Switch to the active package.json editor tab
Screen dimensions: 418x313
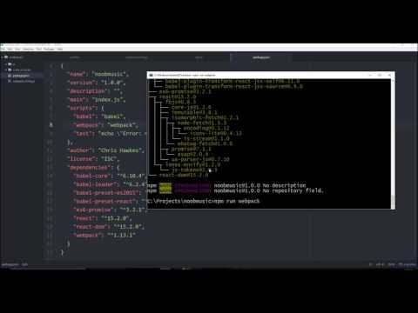point(261,57)
